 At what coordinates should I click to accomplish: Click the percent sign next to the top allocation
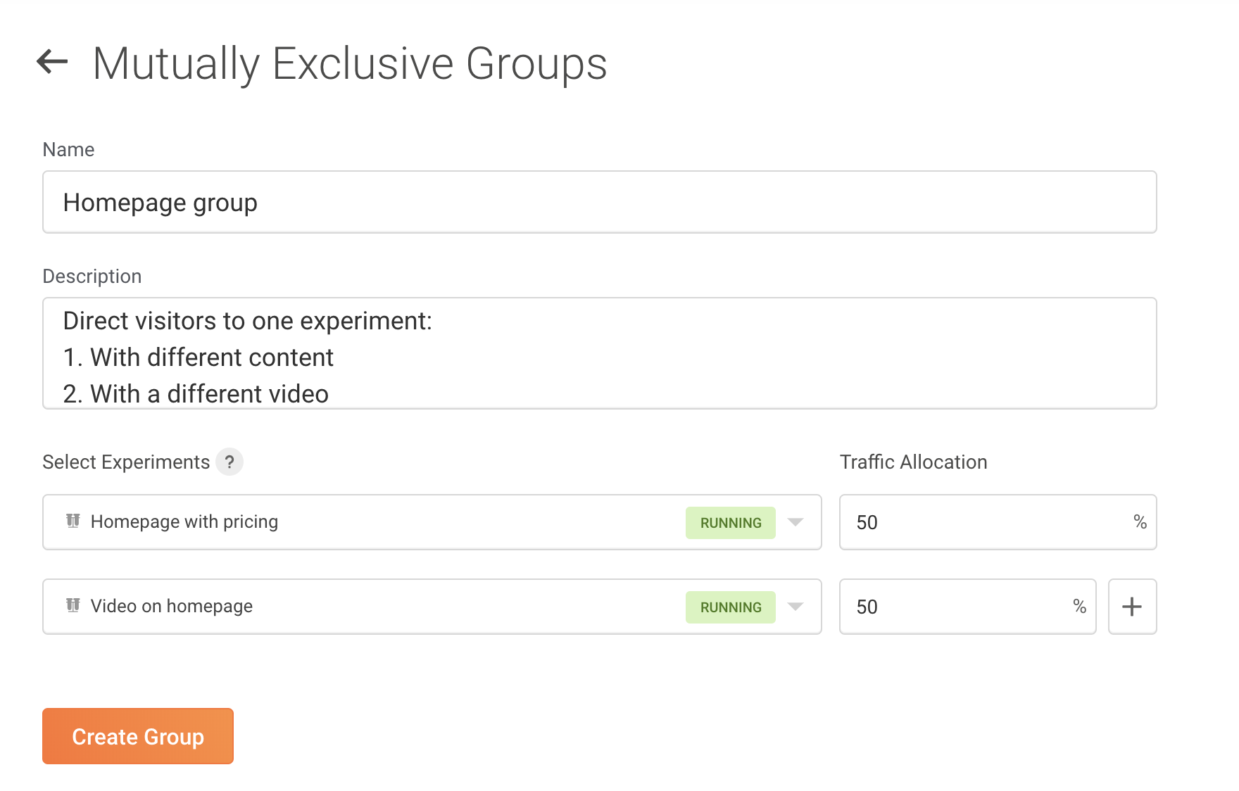click(1138, 522)
